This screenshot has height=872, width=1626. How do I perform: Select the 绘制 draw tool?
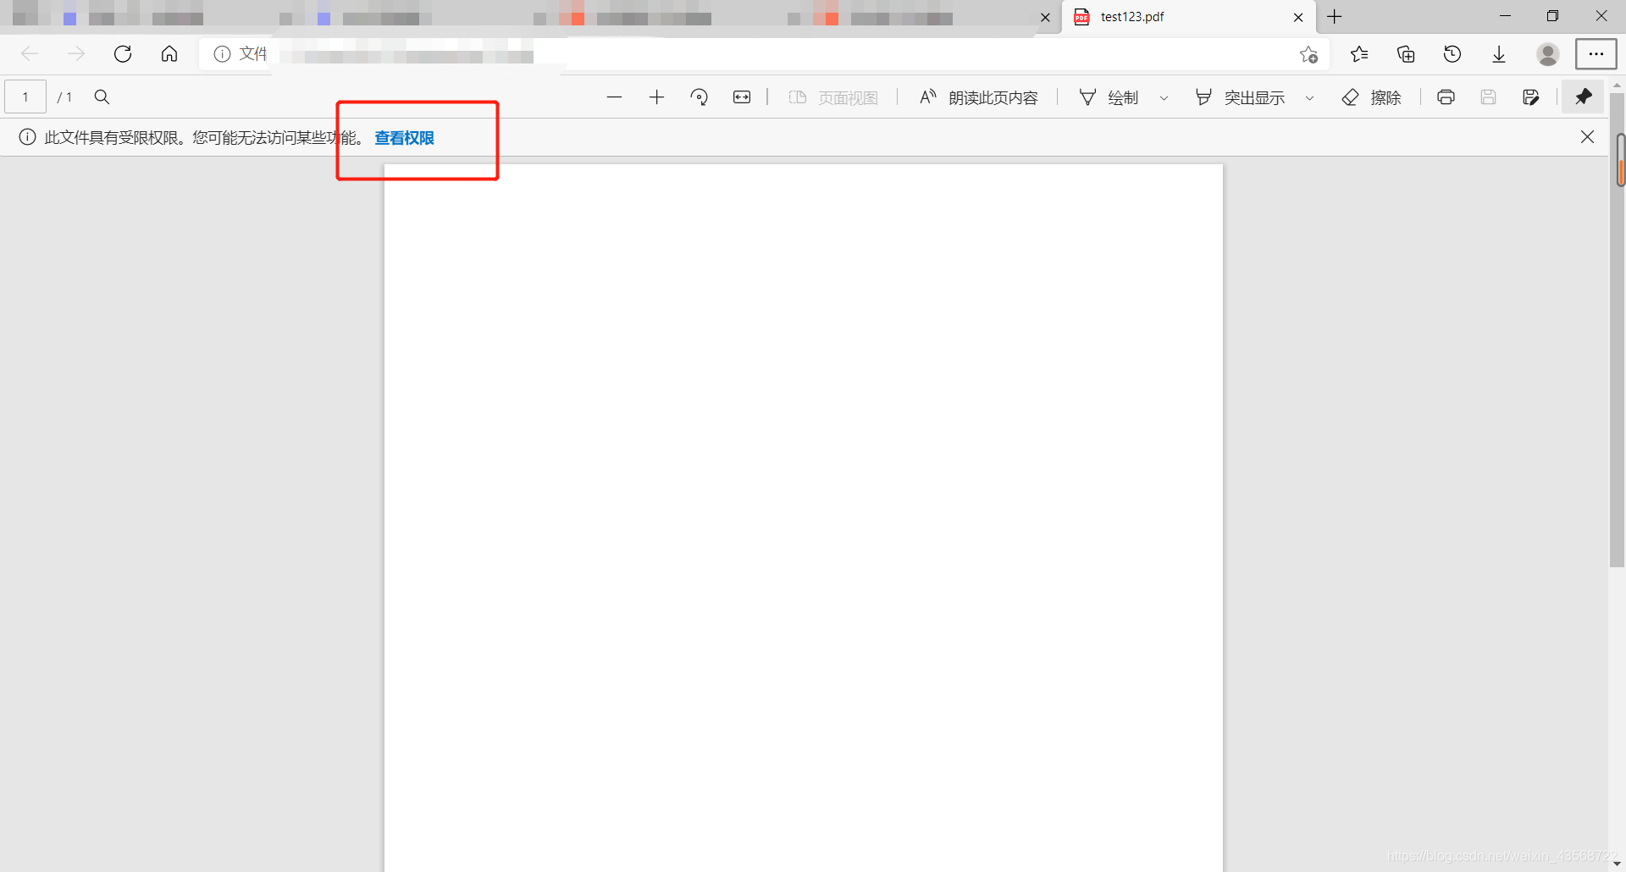pyautogui.click(x=1109, y=98)
